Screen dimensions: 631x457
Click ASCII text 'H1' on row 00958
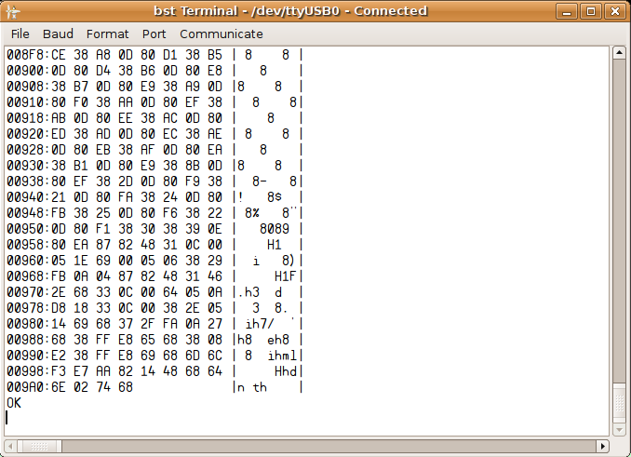(274, 245)
